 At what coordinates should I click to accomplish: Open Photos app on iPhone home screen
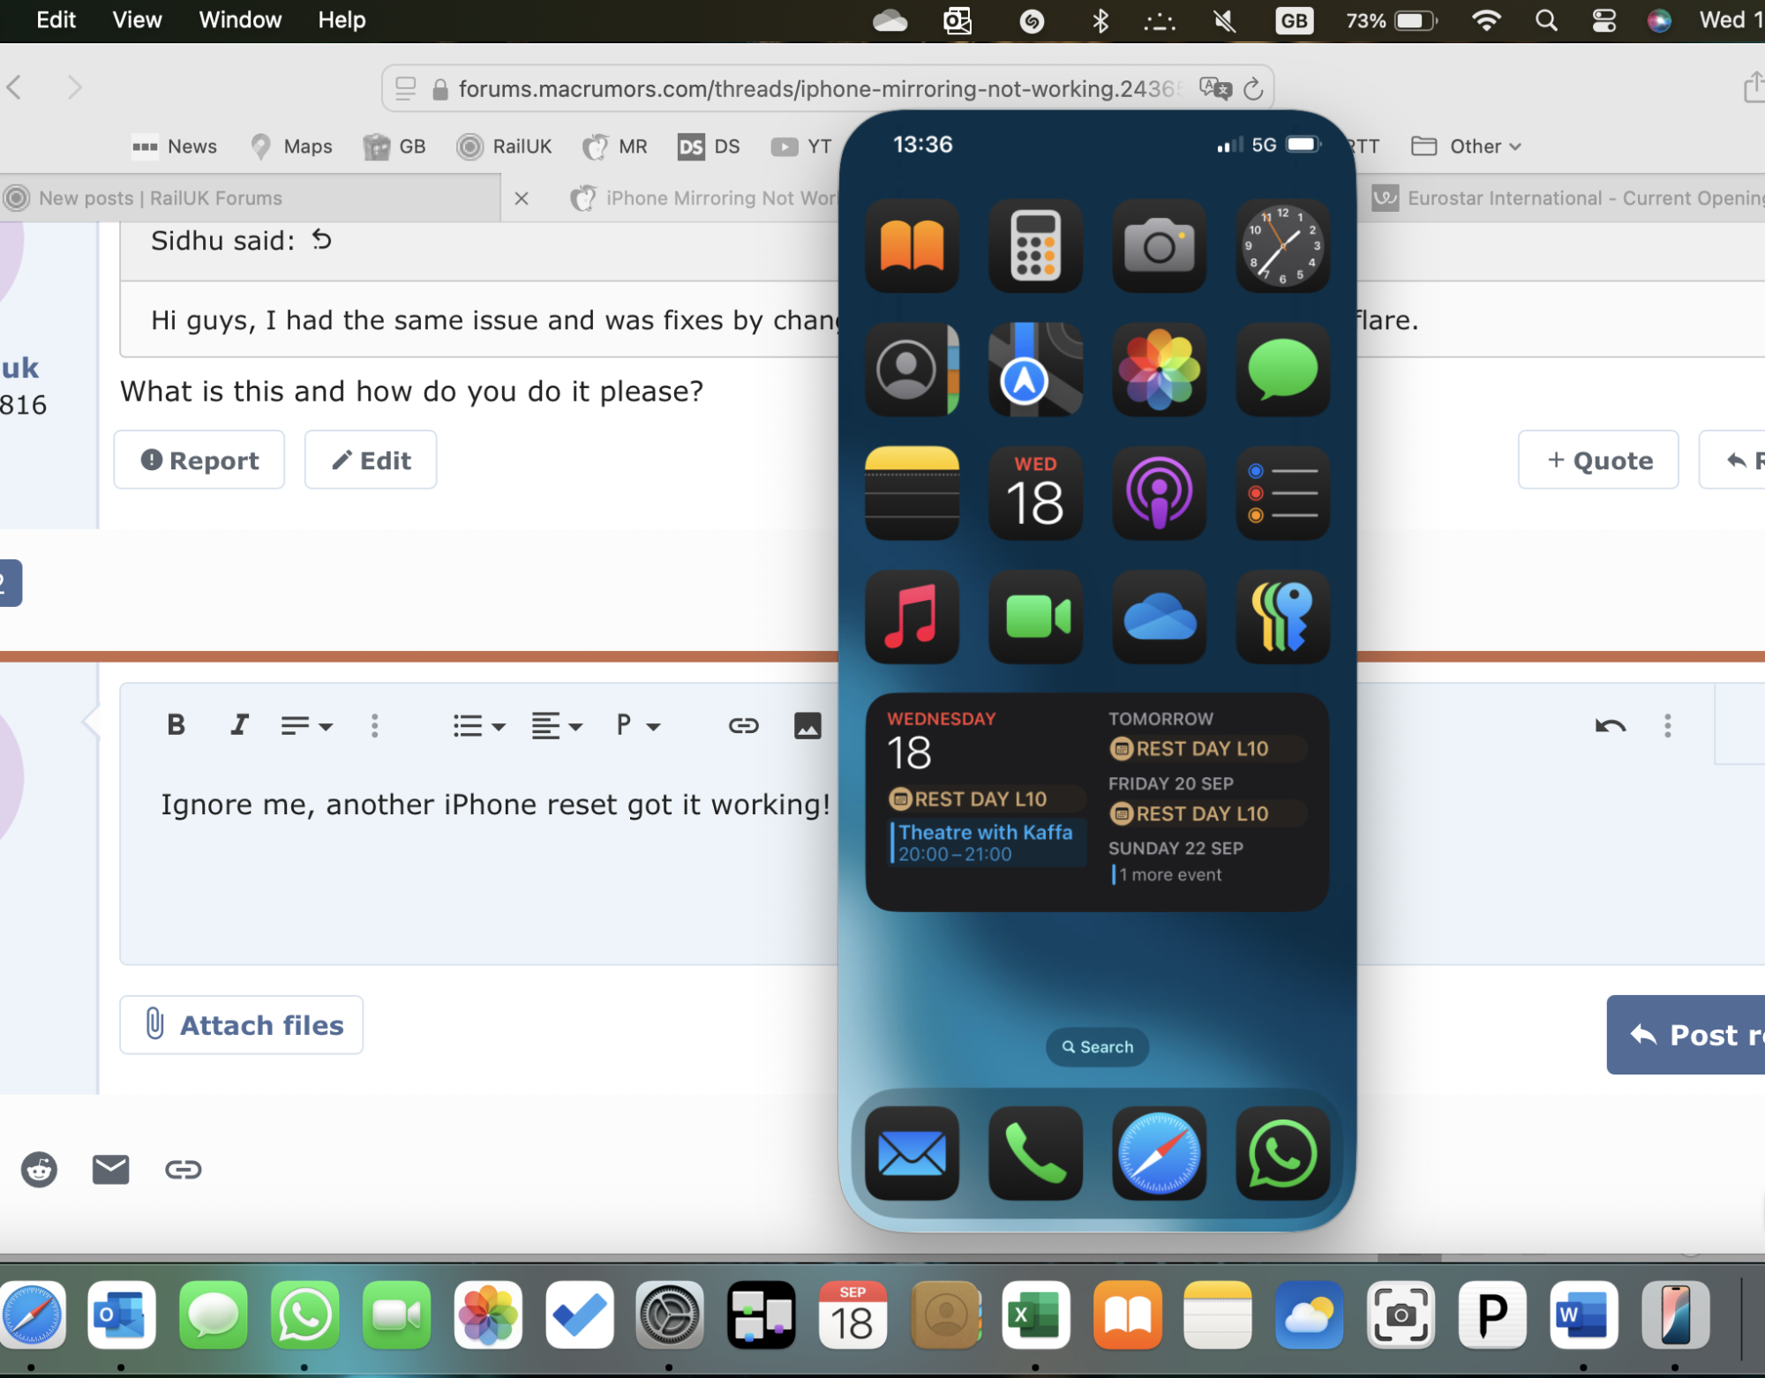[1159, 369]
